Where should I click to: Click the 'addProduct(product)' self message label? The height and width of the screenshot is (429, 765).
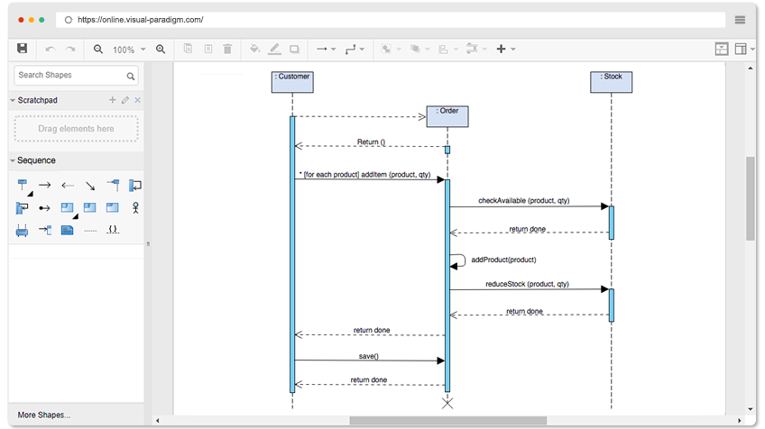pyautogui.click(x=503, y=260)
